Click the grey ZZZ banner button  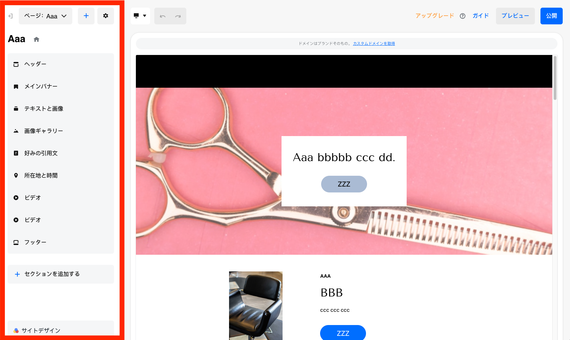click(344, 184)
